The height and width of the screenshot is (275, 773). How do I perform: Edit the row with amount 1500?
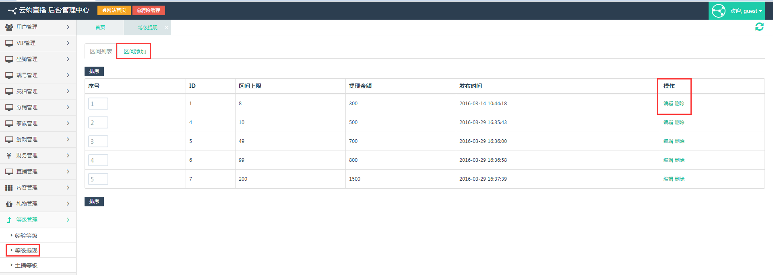click(x=668, y=179)
